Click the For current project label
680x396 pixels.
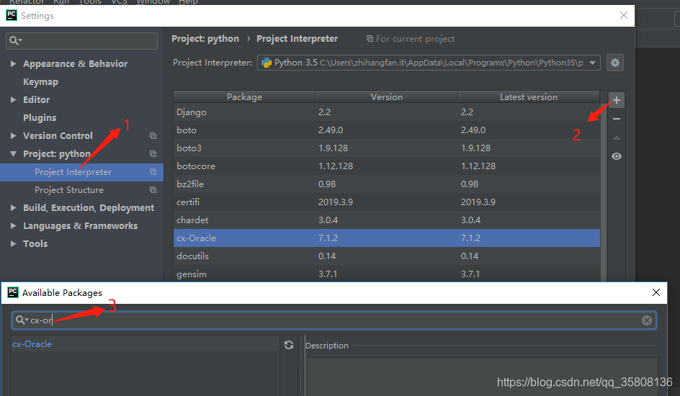(411, 39)
